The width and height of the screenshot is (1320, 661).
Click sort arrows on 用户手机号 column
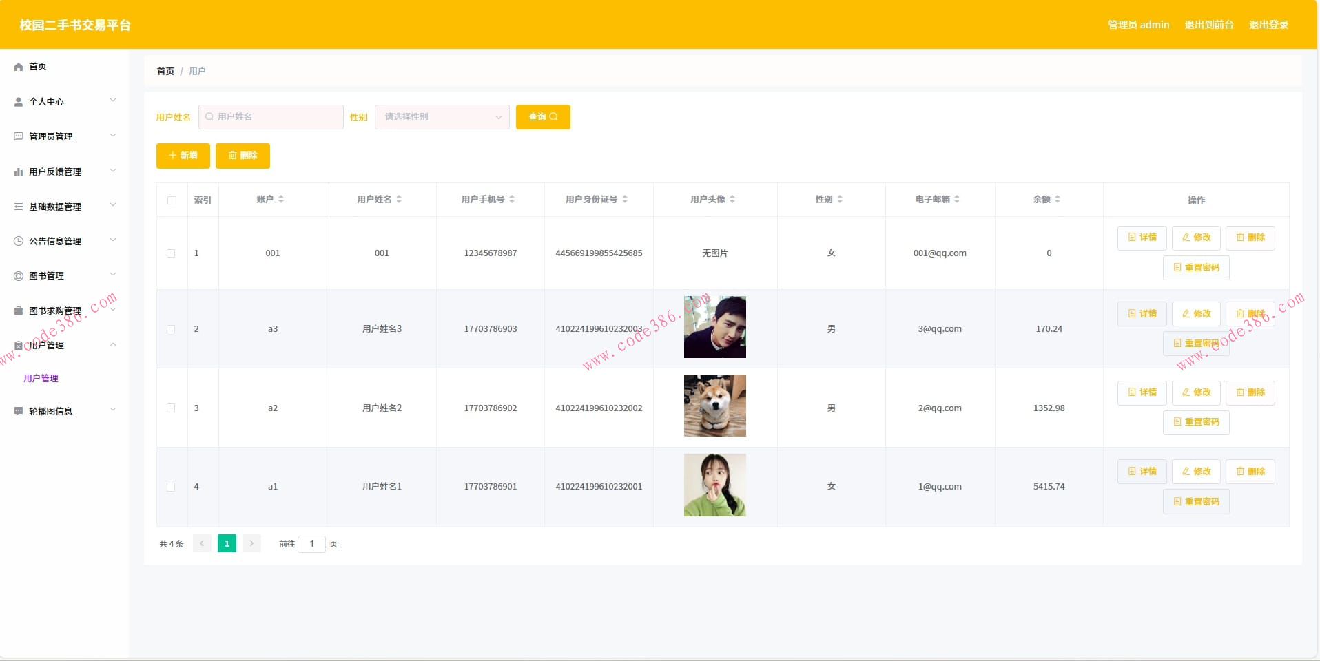click(512, 200)
